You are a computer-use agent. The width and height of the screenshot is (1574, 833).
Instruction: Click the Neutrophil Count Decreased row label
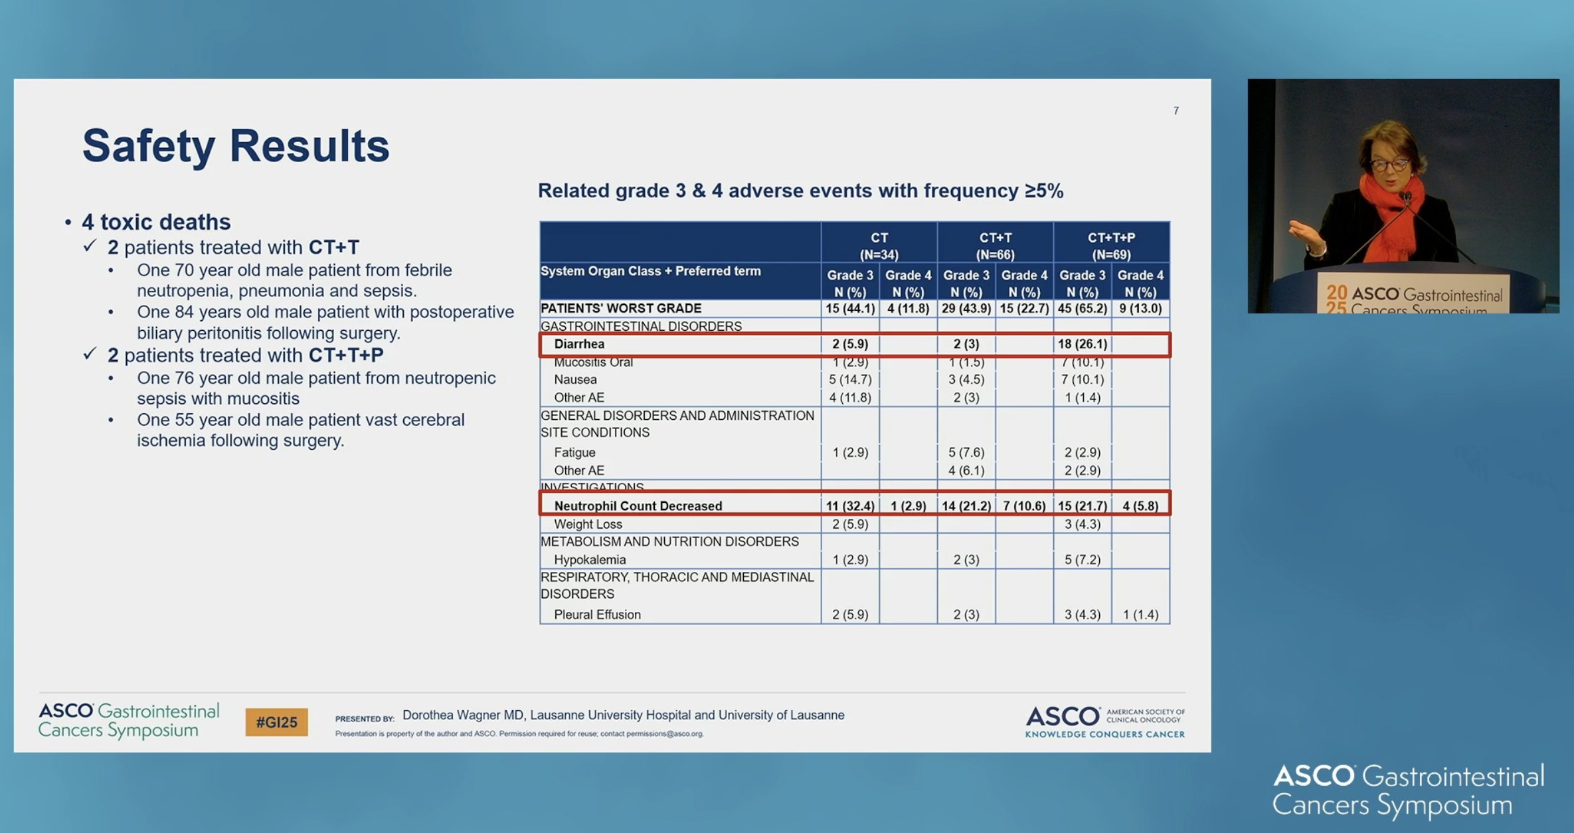tap(638, 506)
